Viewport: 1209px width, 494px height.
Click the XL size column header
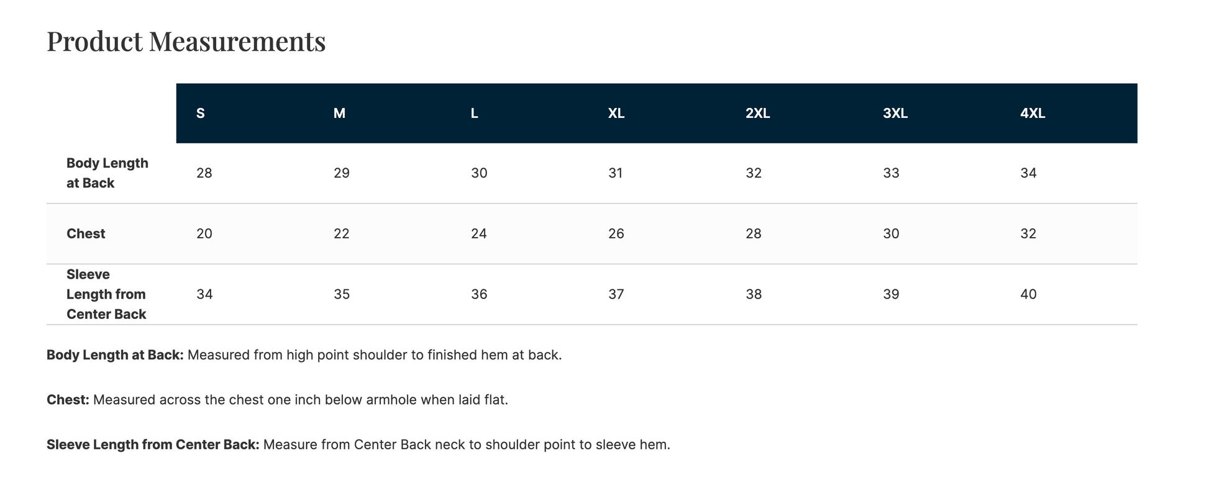pos(616,114)
